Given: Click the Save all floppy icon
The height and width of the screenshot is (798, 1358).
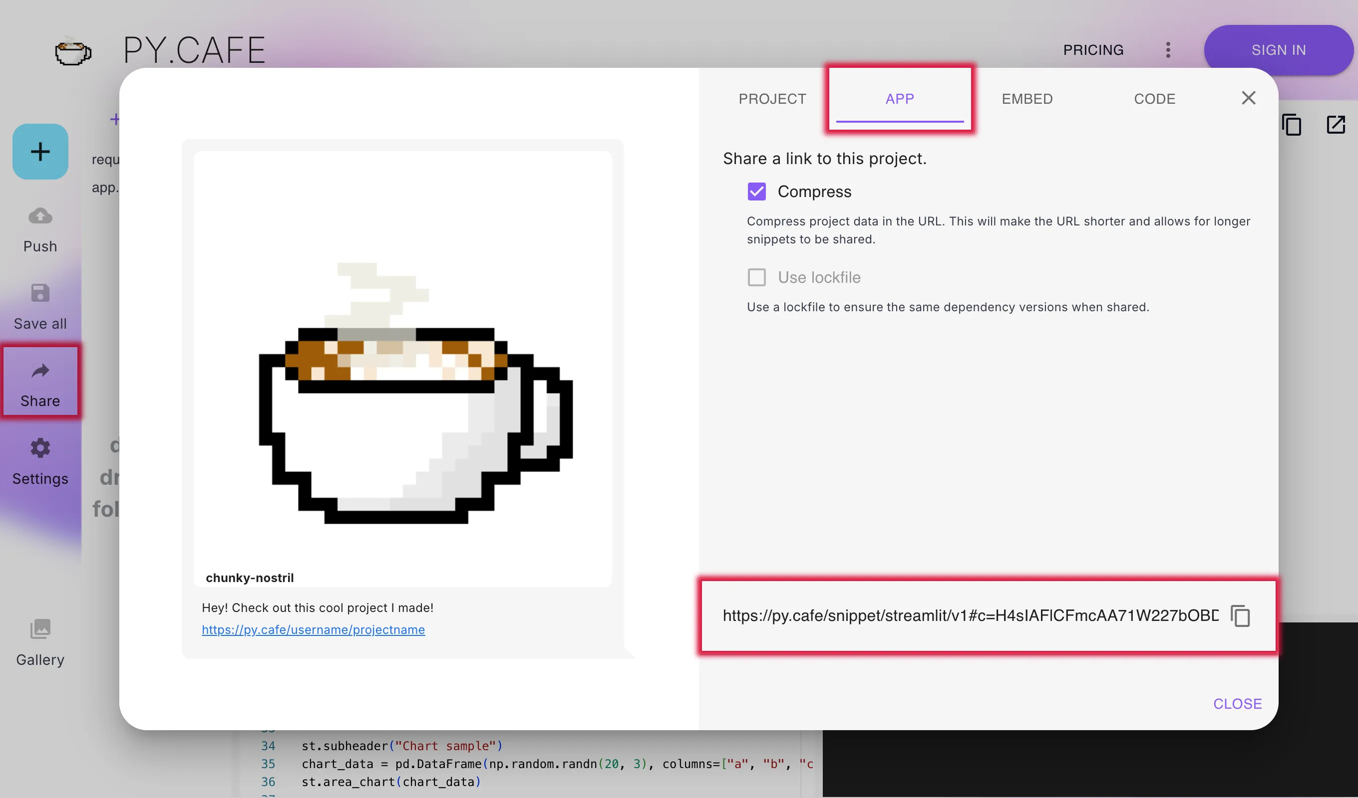Looking at the screenshot, I should [x=40, y=293].
